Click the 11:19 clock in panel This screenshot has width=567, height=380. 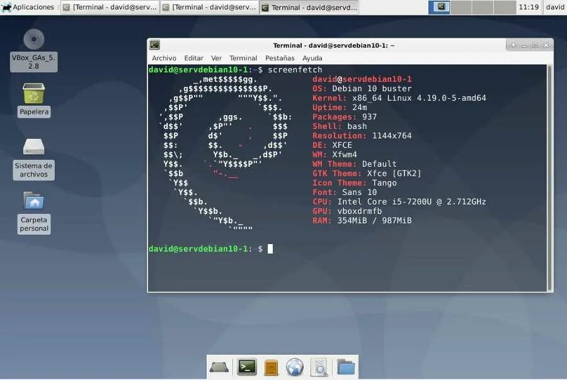[529, 7]
